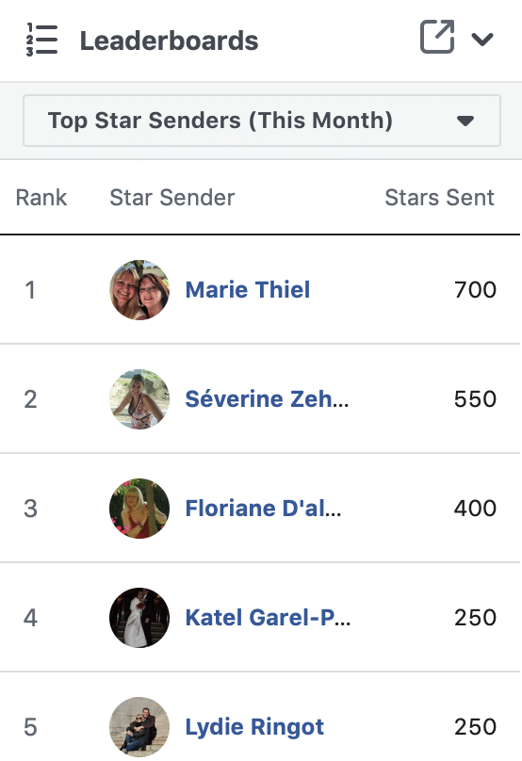Click Katel's profile avatar

point(139,617)
